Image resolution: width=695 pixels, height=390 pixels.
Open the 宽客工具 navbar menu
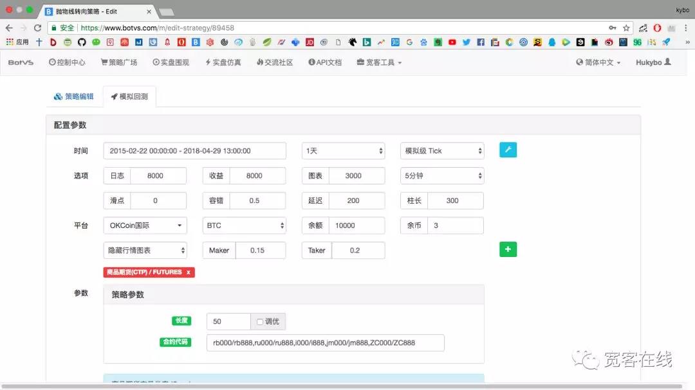[x=379, y=62]
